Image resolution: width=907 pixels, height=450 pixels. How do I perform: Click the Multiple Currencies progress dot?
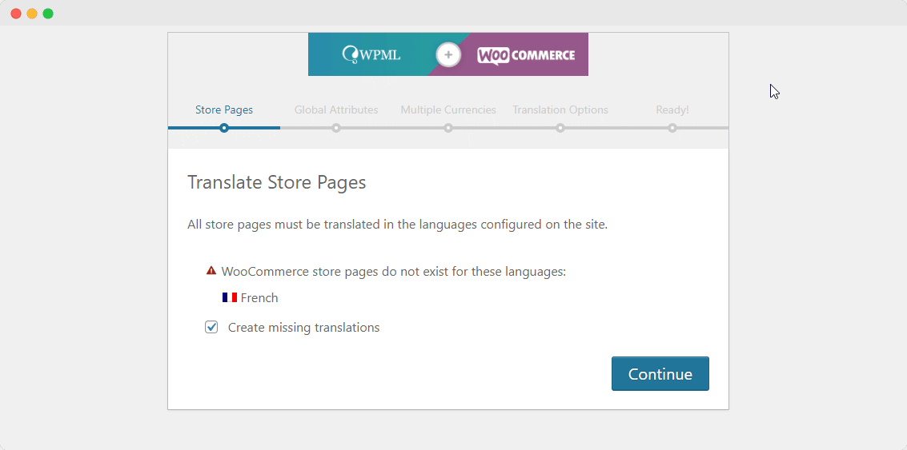click(x=448, y=128)
